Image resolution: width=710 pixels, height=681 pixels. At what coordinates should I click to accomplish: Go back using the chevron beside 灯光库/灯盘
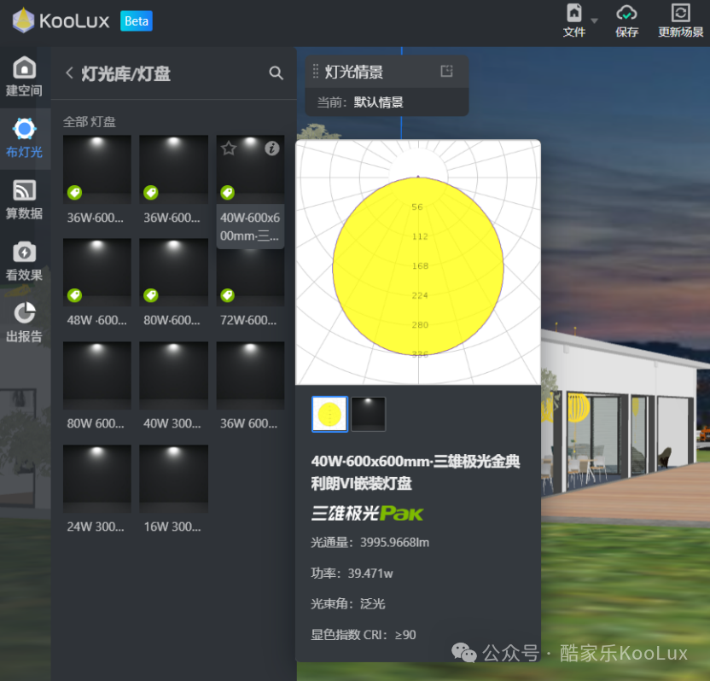[x=69, y=73]
